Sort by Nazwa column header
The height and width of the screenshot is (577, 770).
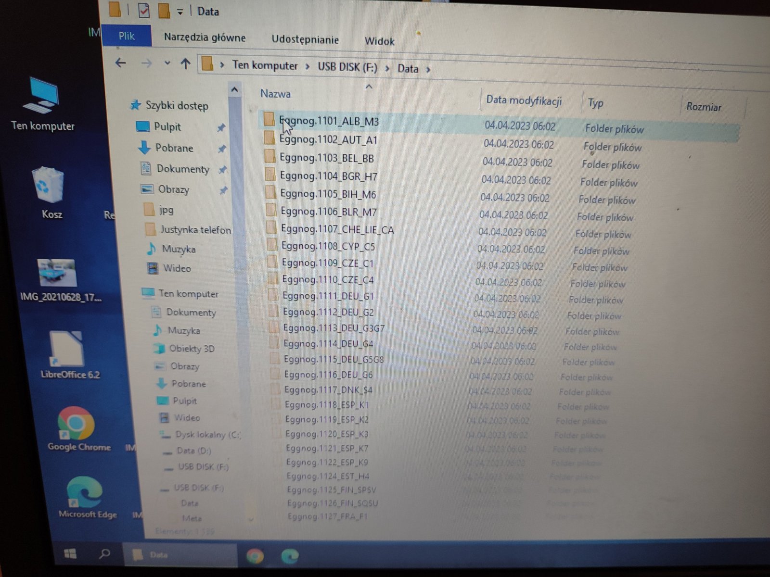[275, 94]
